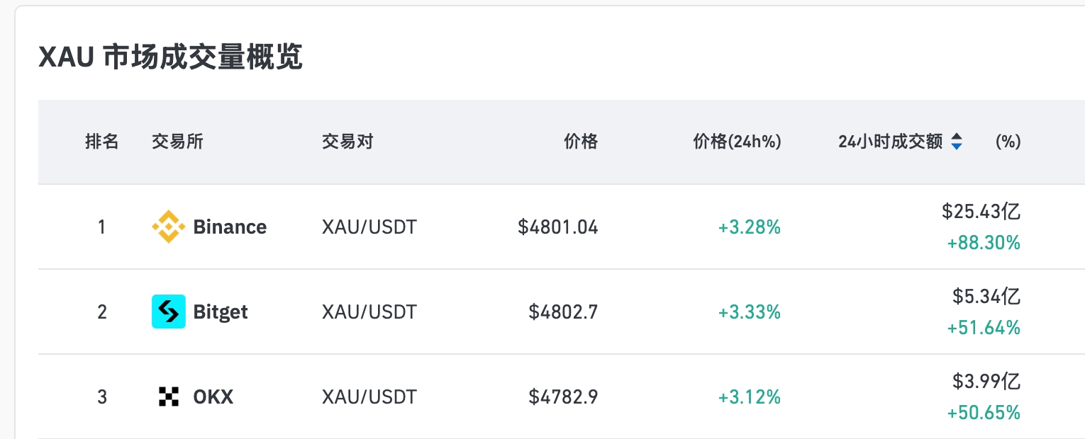Click the Binance exchange logo icon

pyautogui.click(x=169, y=227)
